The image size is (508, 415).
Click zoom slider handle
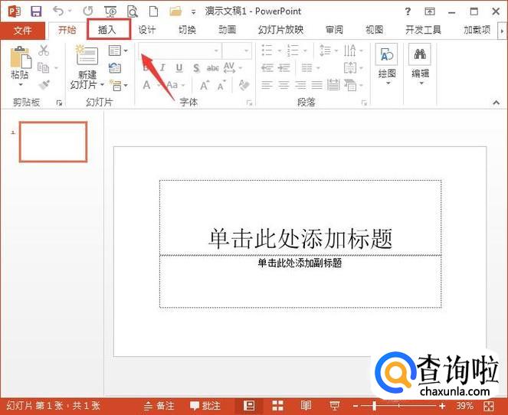tap(374, 406)
